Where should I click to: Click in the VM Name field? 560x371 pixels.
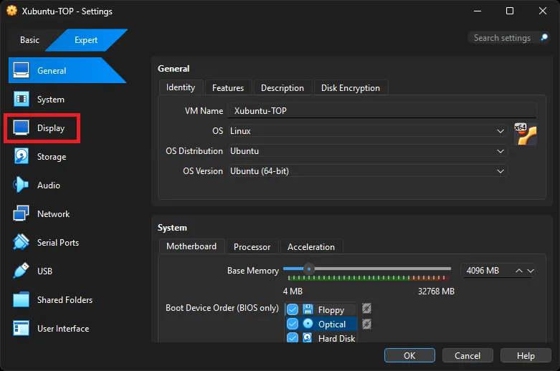pos(382,110)
